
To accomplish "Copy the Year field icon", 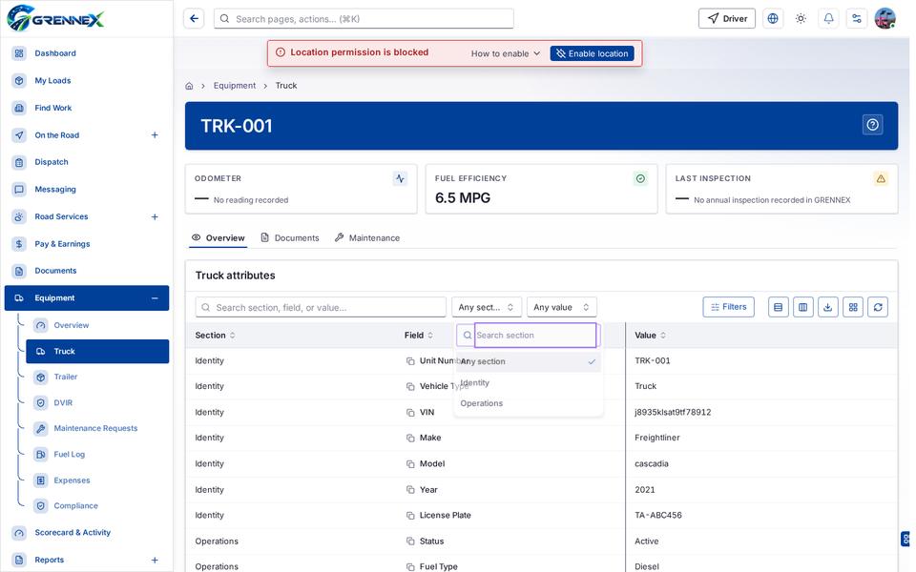I will (410, 490).
